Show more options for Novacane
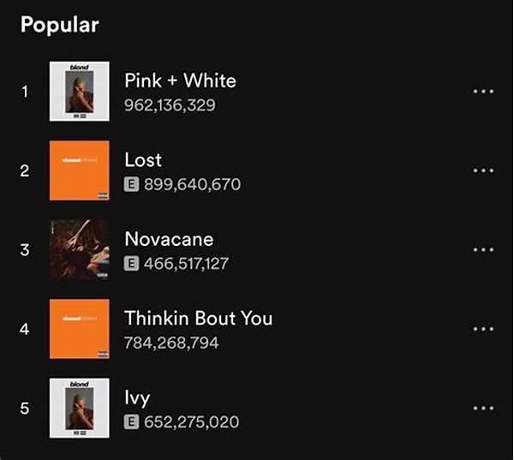 (483, 250)
